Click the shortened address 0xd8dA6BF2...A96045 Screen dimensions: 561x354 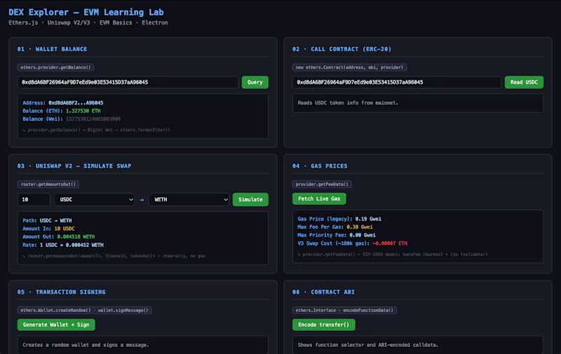pyautogui.click(x=76, y=103)
